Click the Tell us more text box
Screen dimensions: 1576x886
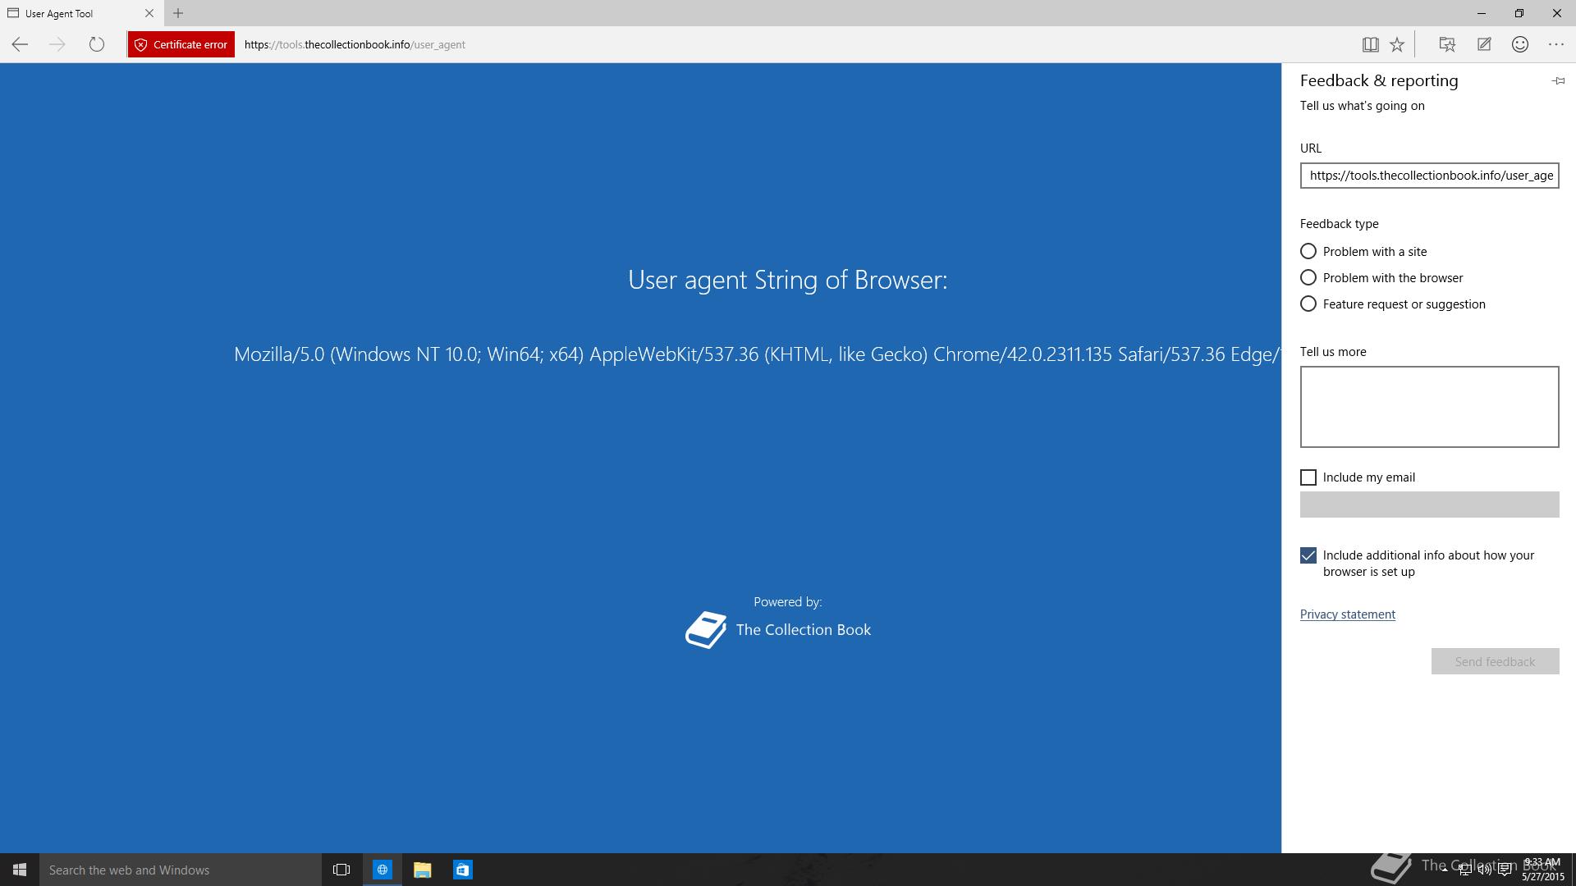point(1429,407)
